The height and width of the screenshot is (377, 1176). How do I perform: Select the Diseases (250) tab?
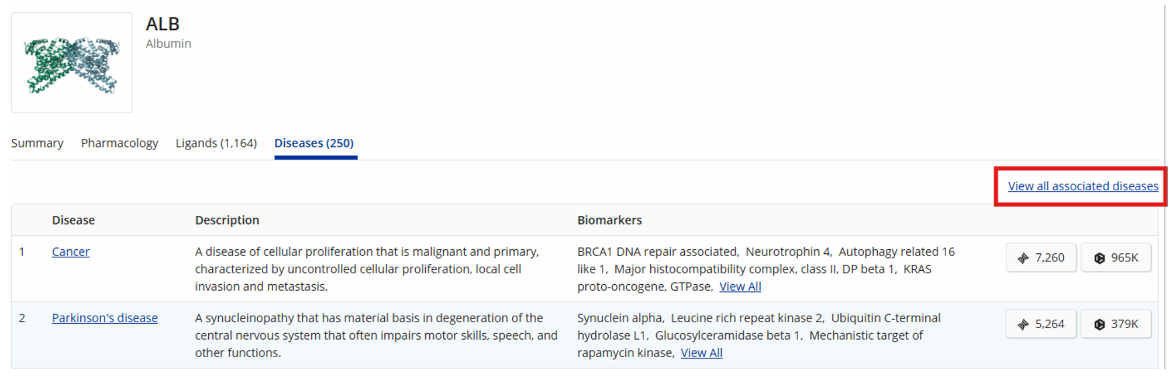click(x=314, y=143)
